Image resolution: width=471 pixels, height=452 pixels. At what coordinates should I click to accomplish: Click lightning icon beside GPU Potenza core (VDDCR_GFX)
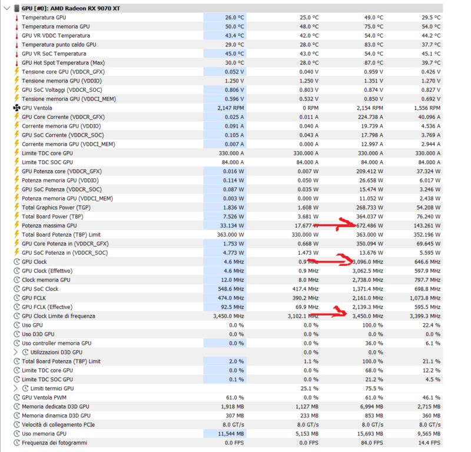(17, 171)
